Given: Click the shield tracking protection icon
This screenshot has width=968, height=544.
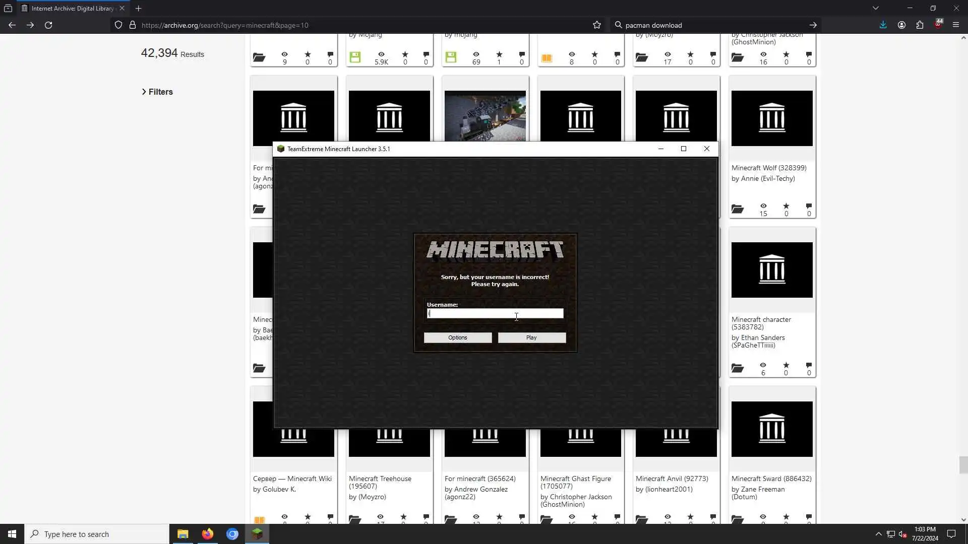Looking at the screenshot, I should (118, 25).
